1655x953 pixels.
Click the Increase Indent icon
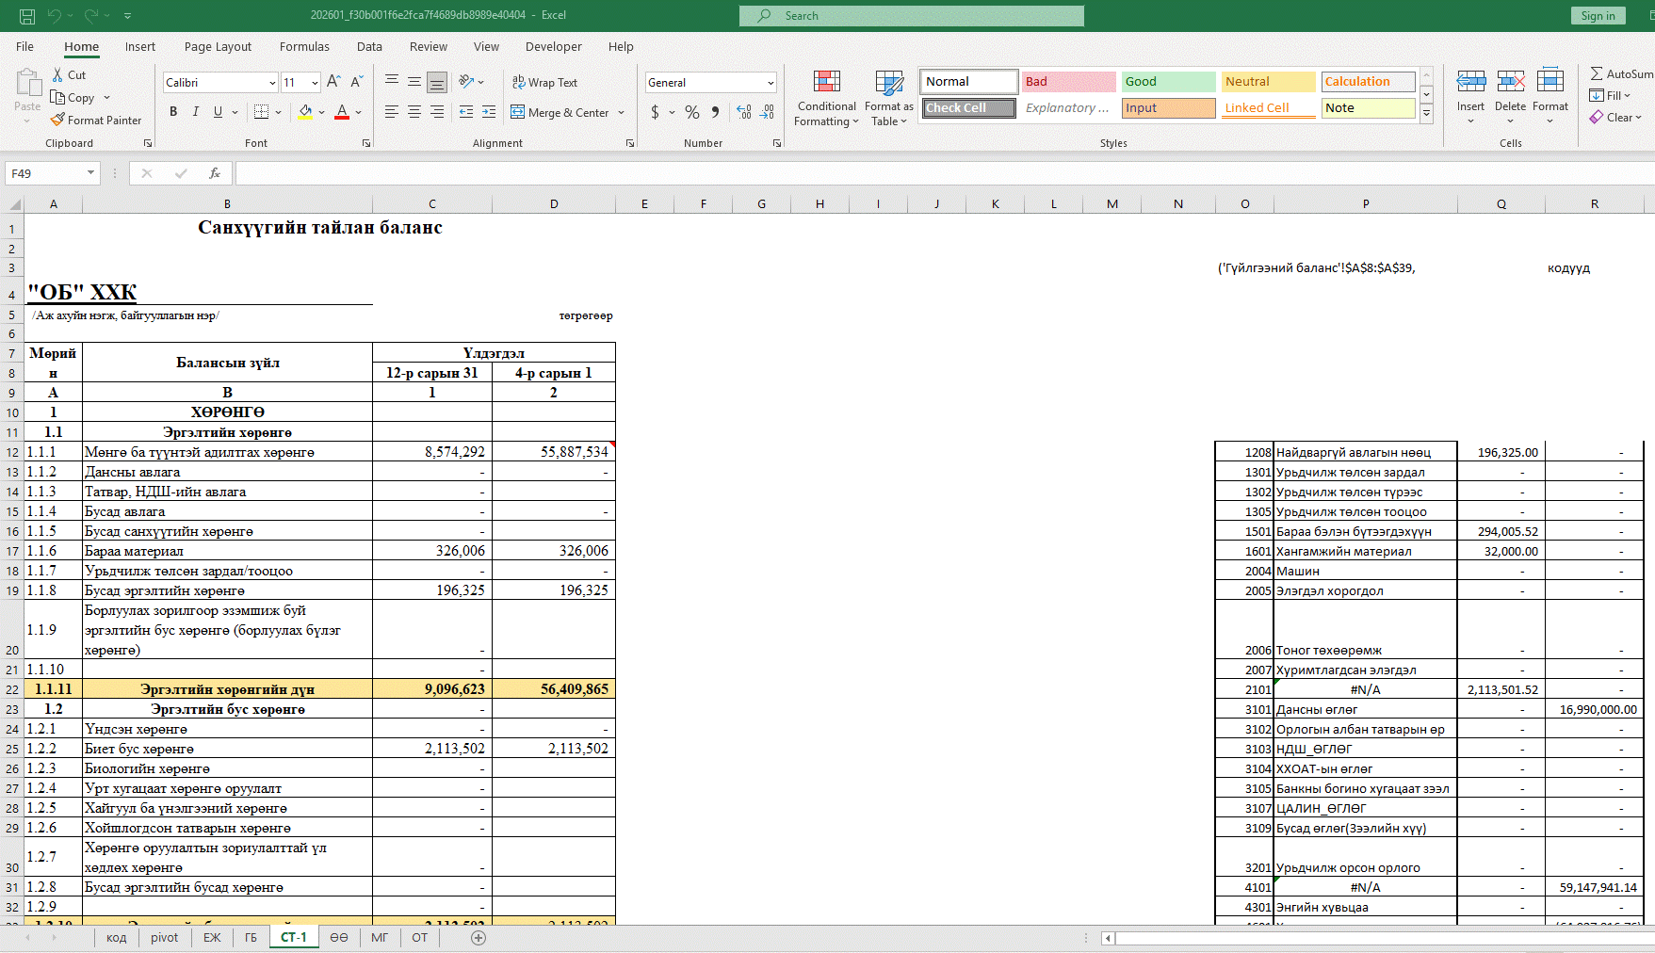tap(489, 112)
